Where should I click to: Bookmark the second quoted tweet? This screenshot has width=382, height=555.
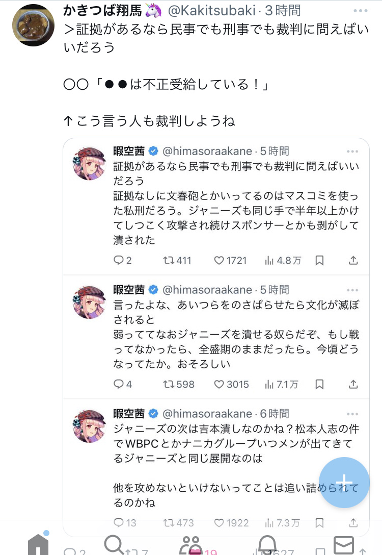pyautogui.click(x=319, y=384)
